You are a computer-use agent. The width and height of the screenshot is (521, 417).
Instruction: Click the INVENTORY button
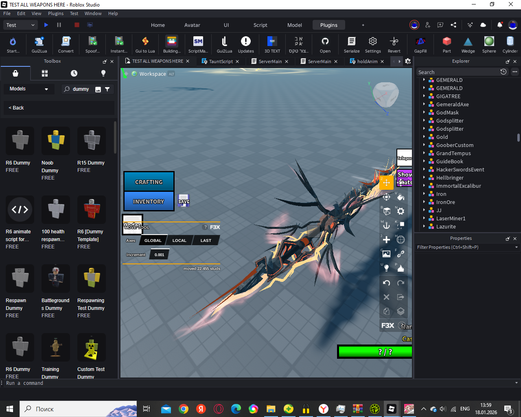149,201
